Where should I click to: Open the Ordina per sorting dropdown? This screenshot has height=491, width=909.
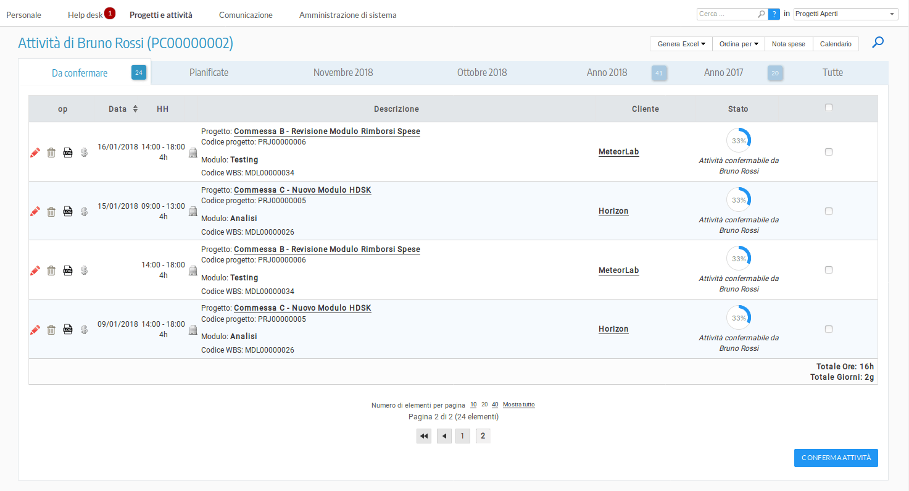pos(738,44)
